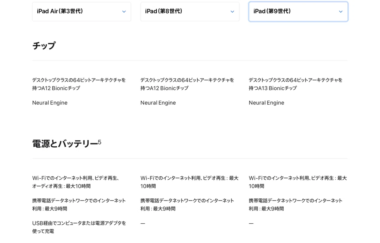
Task: Click Neural Engine under the iPad(第9世代) column
Action: tap(266, 103)
